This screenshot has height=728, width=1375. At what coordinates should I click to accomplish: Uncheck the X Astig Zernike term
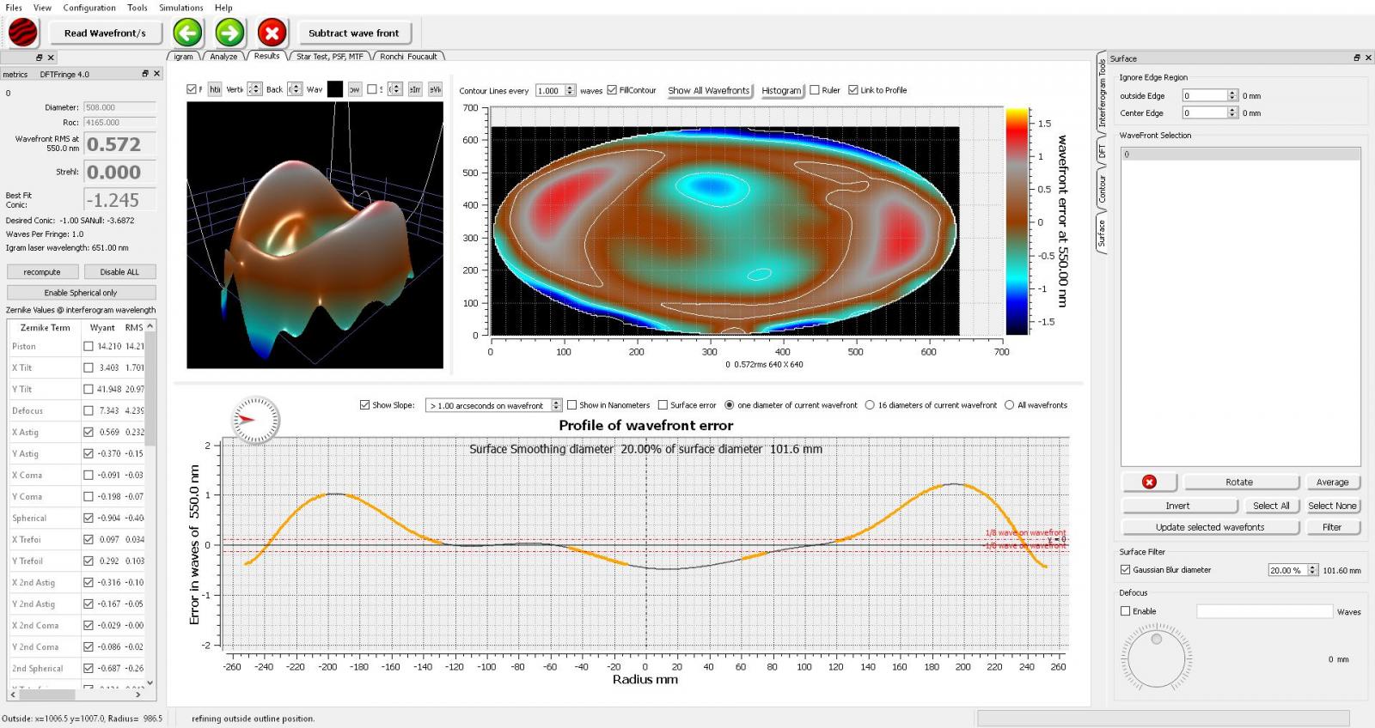pyautogui.click(x=89, y=432)
